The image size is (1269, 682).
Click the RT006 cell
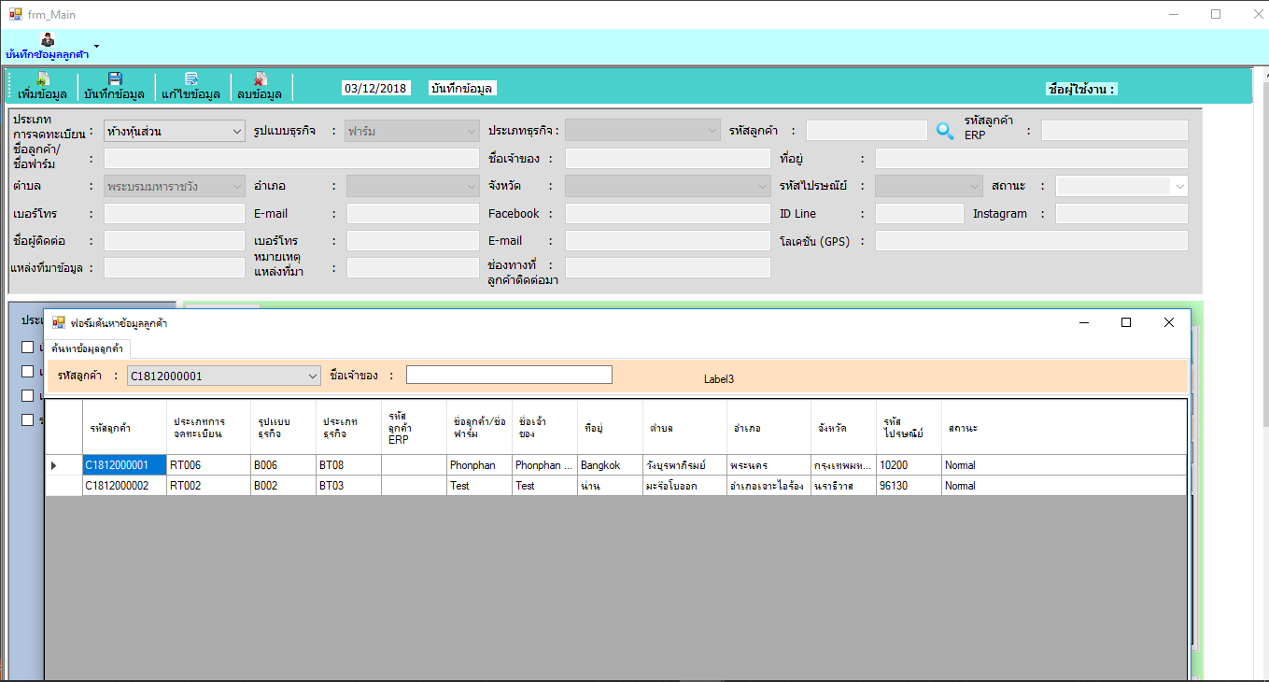click(x=208, y=465)
